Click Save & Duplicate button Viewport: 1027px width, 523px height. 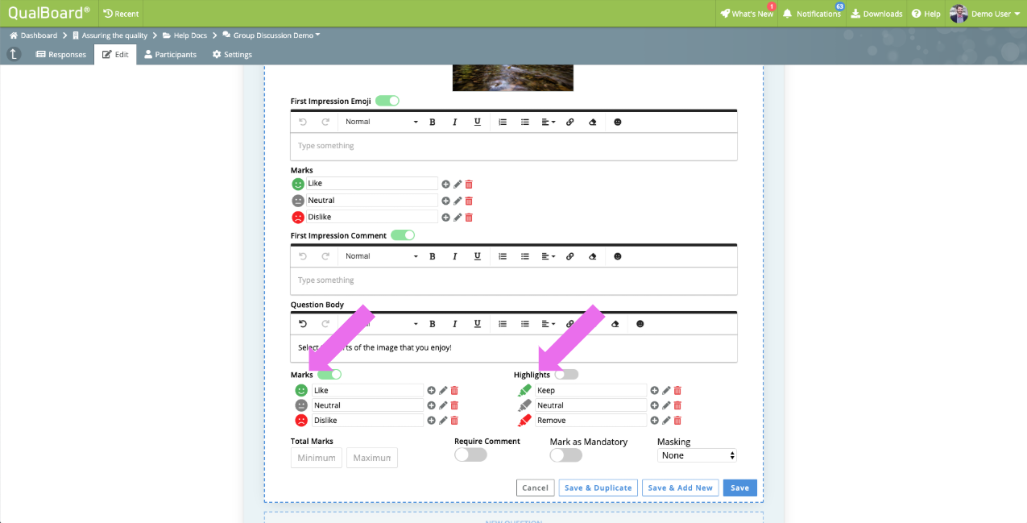(x=598, y=488)
